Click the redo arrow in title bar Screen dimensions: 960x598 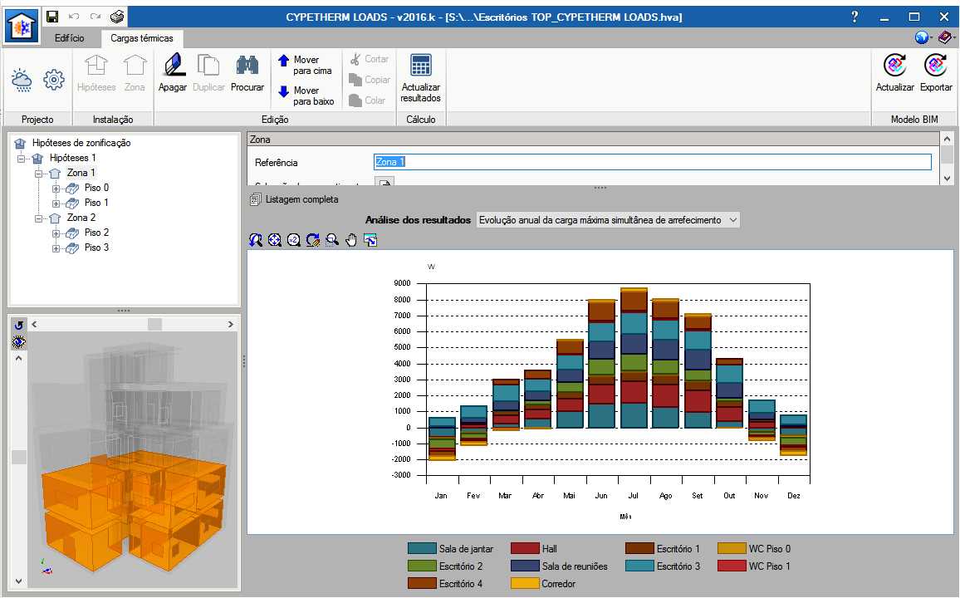tap(95, 17)
